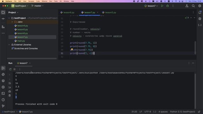Go to next highlighted problem arrow
Image resolution: width=203 pixels, height=114 pixels.
pyautogui.click(x=194, y=18)
